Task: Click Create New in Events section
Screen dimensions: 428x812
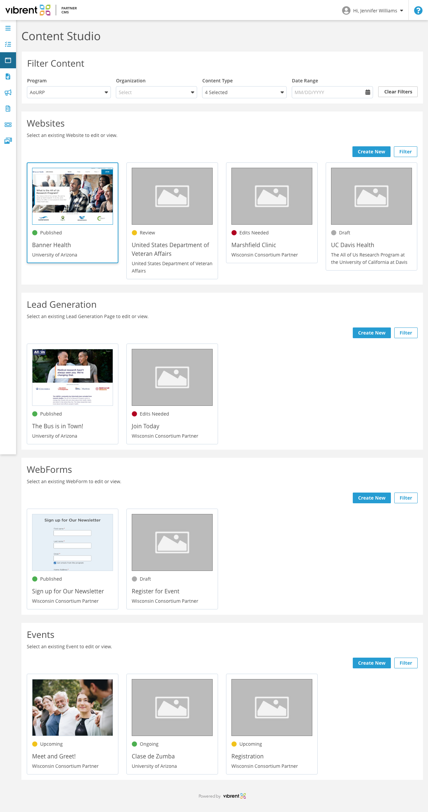Action: click(x=372, y=663)
